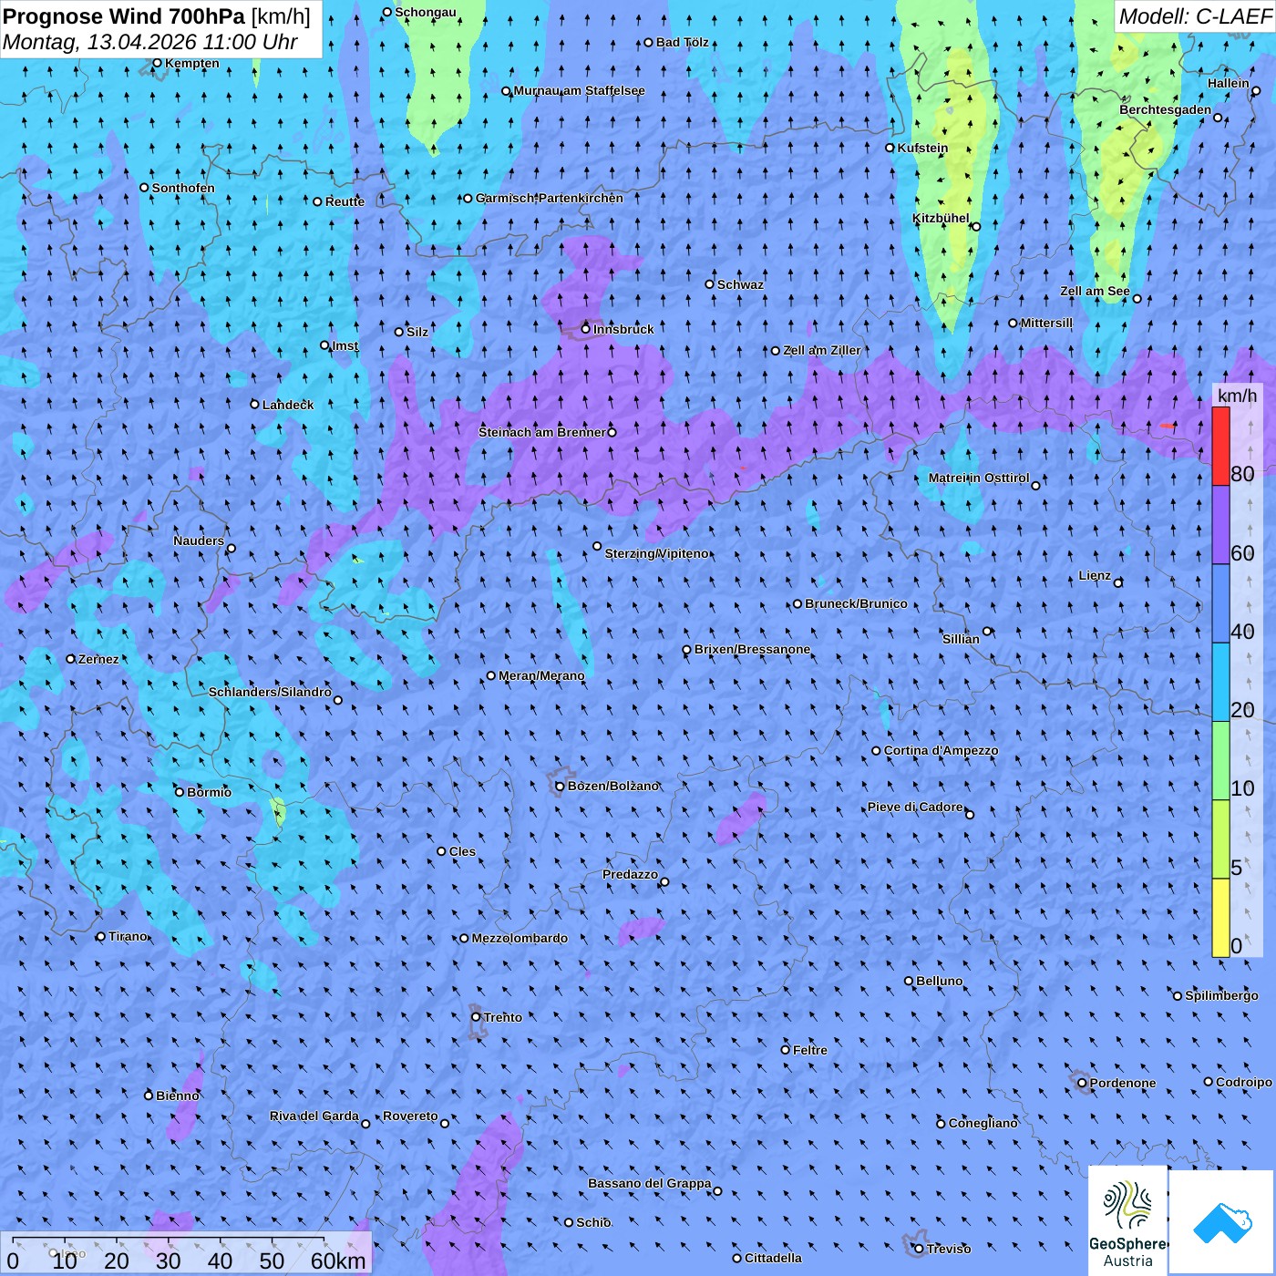This screenshot has height=1276, width=1276.
Task: Click the 'Brixen/Bressanone' label
Action: click(x=752, y=649)
